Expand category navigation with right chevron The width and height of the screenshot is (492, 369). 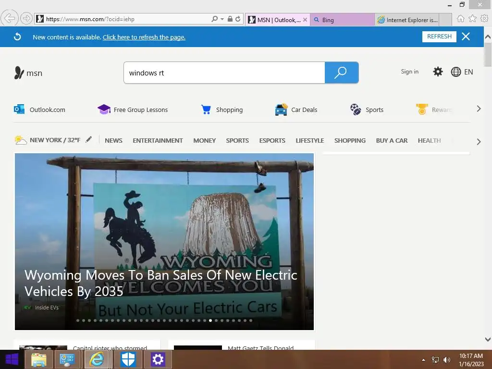pos(479,142)
